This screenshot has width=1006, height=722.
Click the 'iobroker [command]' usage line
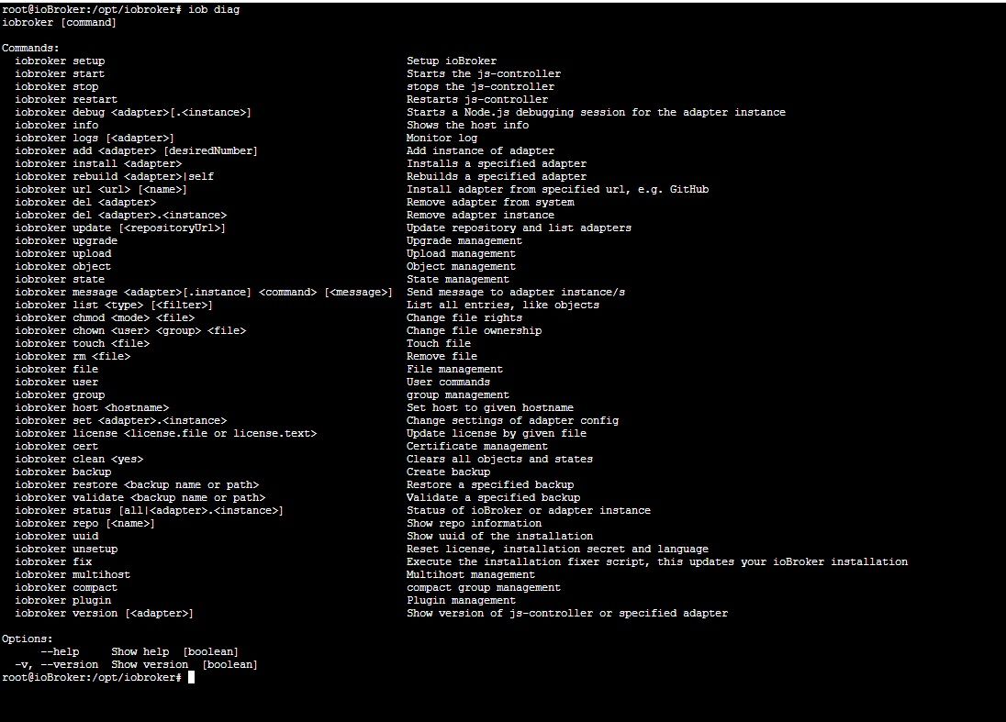point(60,22)
